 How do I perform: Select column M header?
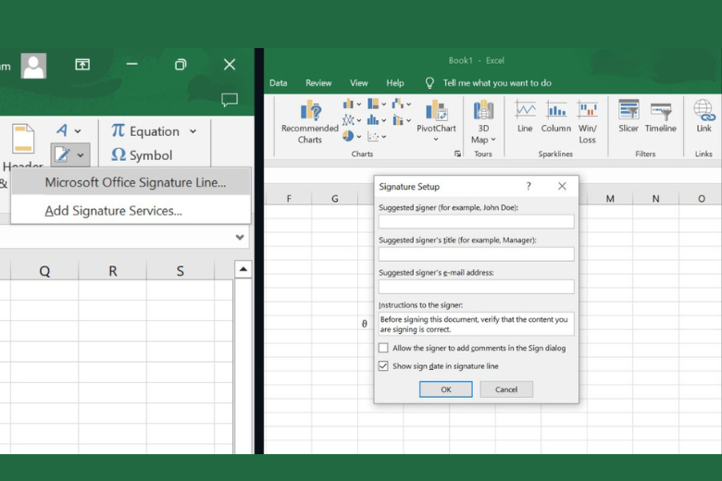610,198
